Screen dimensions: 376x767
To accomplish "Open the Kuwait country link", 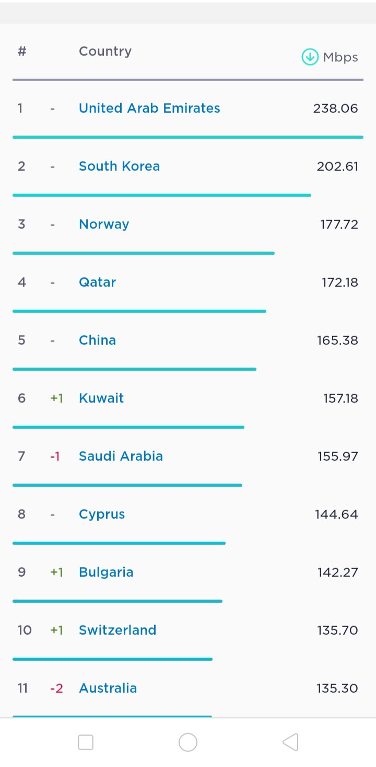I will [101, 398].
